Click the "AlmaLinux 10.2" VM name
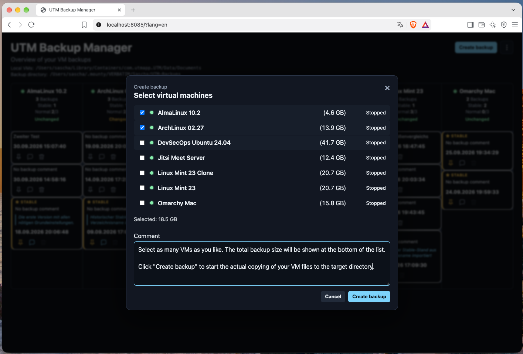 (x=179, y=113)
